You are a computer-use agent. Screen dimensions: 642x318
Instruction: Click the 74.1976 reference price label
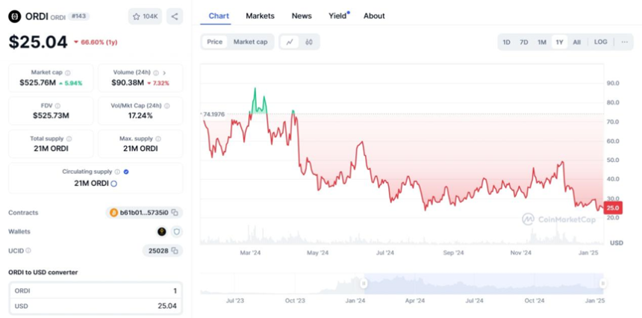[214, 114]
